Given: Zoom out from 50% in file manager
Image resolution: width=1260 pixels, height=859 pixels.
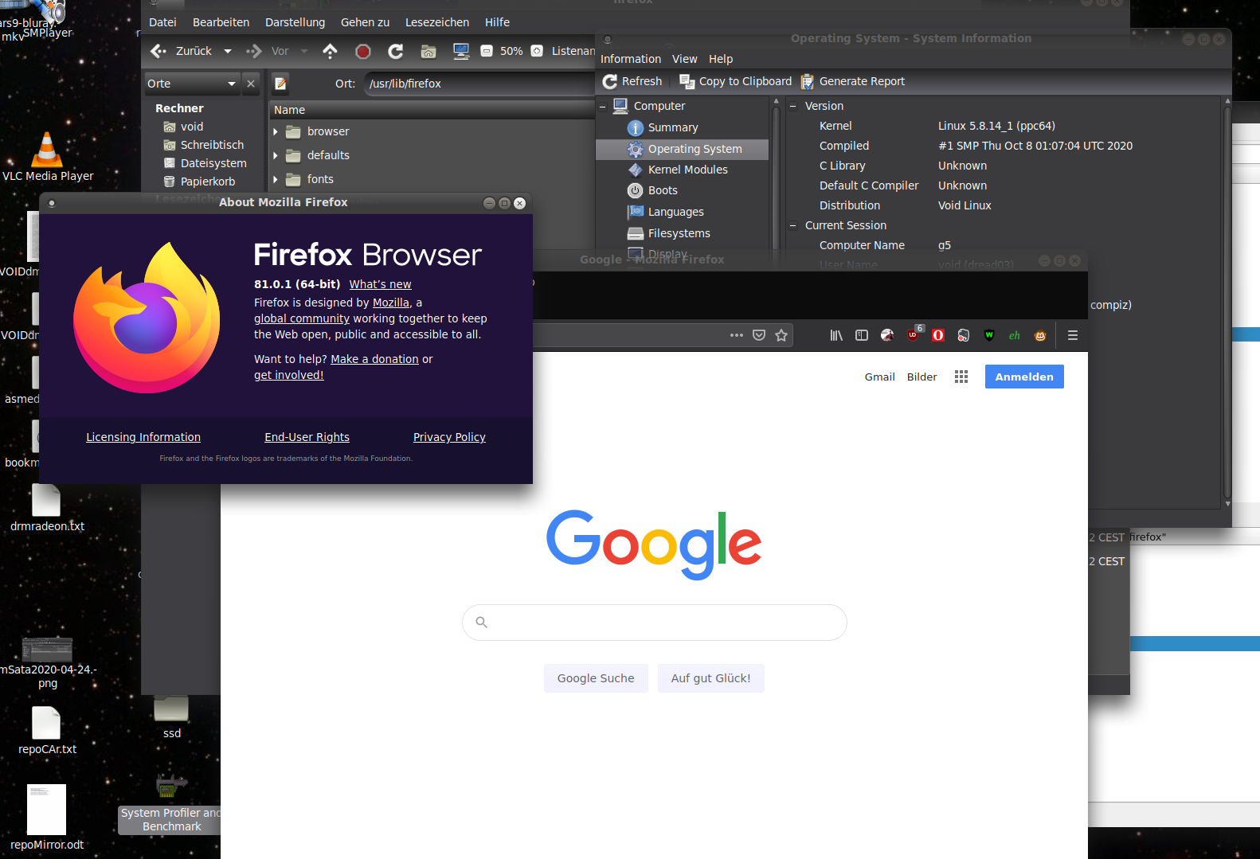Looking at the screenshot, I should (487, 51).
